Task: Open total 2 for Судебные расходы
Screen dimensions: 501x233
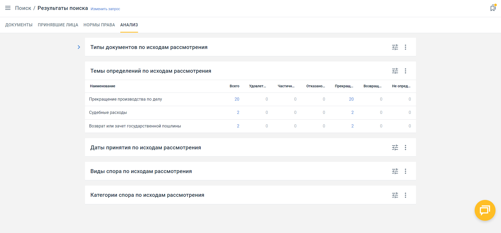Action: click(x=238, y=112)
